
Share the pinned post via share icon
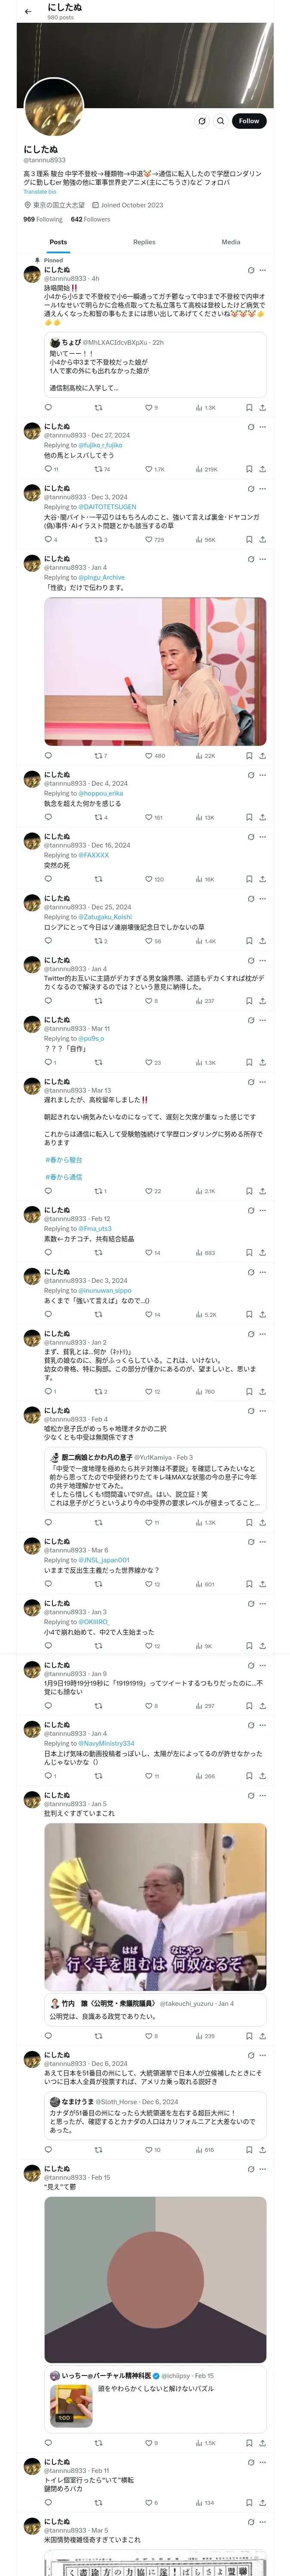[x=262, y=407]
